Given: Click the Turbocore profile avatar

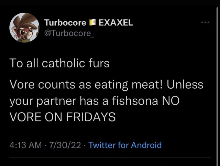Looking at the screenshot, I should pyautogui.click(x=24, y=27).
